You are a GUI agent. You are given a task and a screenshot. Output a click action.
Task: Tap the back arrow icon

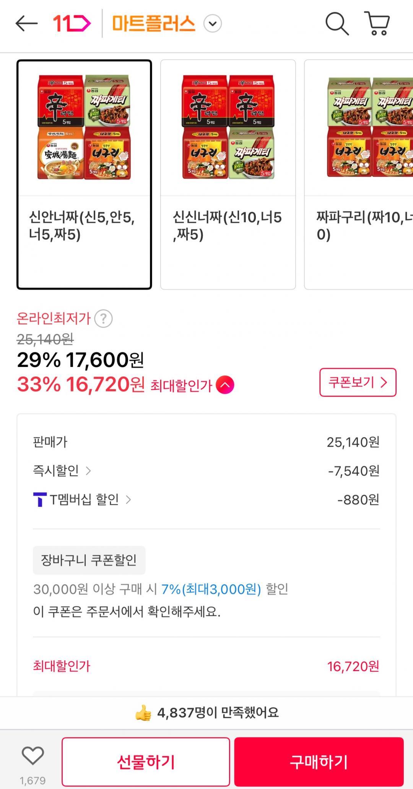tap(27, 24)
